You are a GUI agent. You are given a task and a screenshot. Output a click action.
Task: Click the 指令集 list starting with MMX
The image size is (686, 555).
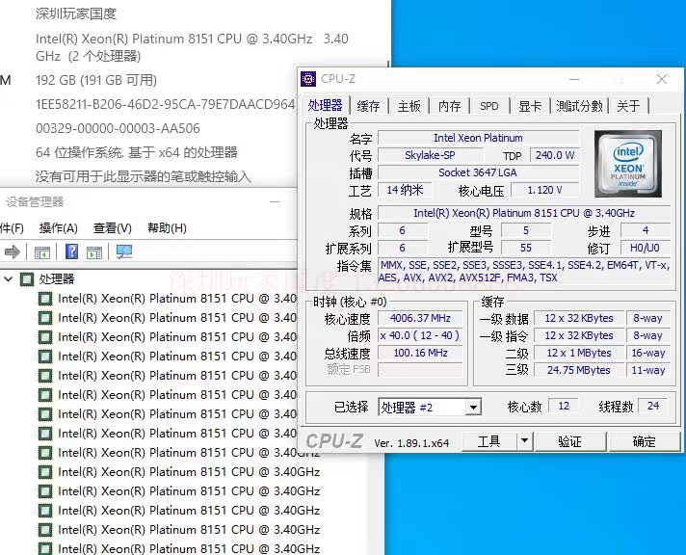point(524,272)
